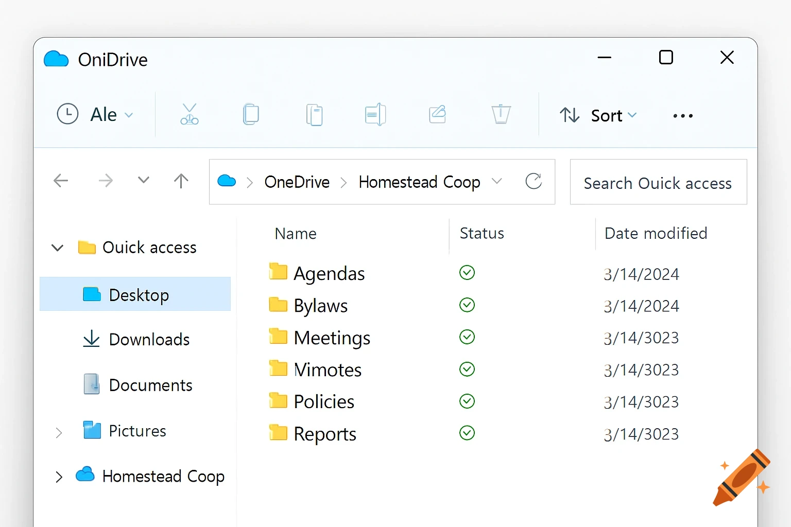The height and width of the screenshot is (527, 791).
Task: Click the Meetings folder icon
Action: tap(278, 336)
